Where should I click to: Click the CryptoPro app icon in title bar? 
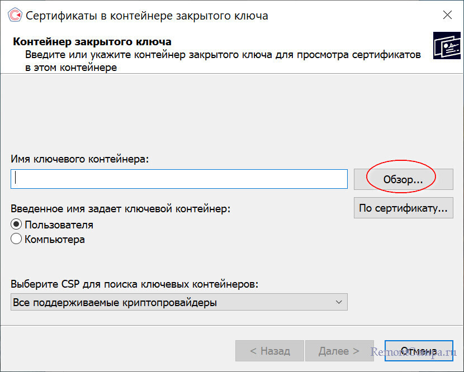15,15
